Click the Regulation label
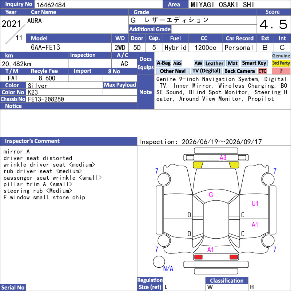The width and height of the screenshot is (291, 291). (150, 280)
